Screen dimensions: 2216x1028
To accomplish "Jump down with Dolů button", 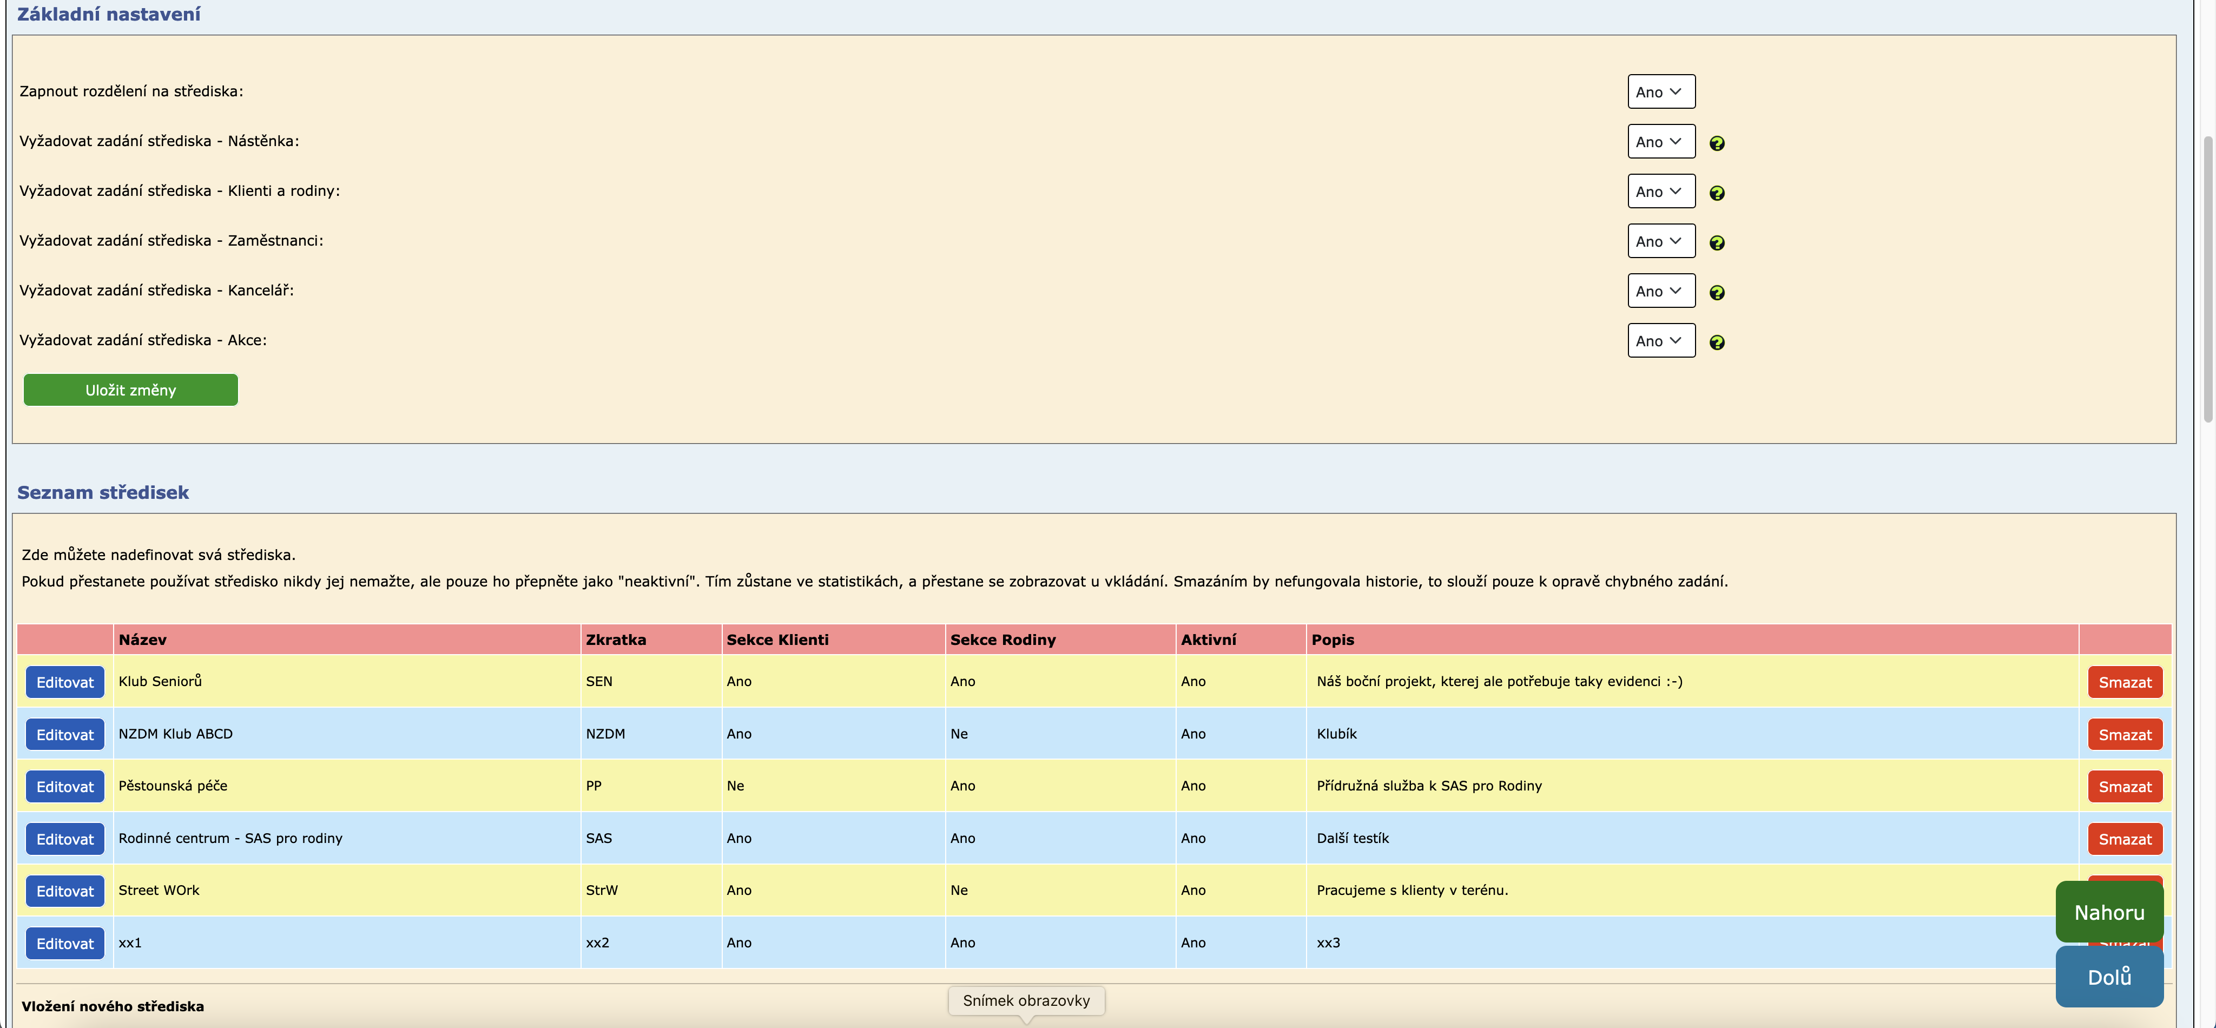I will [2108, 977].
